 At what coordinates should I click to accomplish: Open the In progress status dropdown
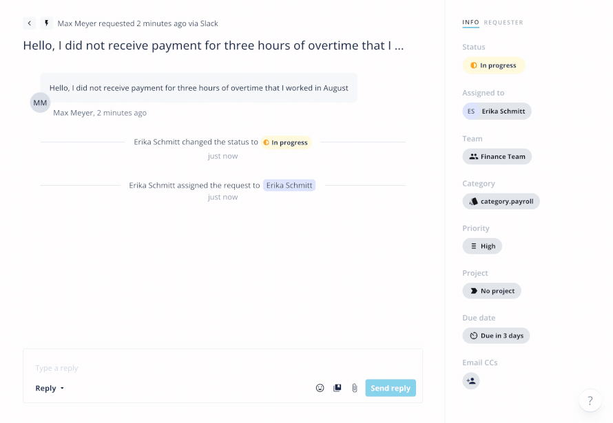pos(493,65)
